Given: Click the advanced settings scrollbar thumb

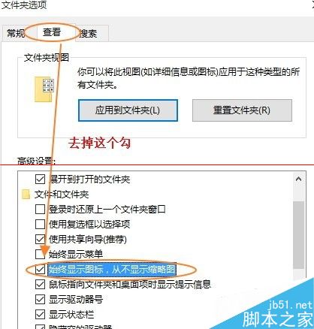Looking at the screenshot, I should 298,235.
